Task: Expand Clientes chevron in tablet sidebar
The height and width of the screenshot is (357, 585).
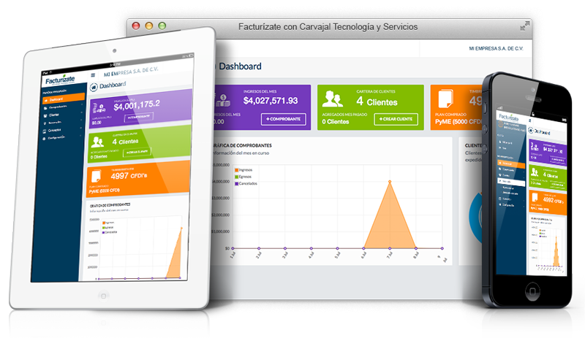Action: 81,112
